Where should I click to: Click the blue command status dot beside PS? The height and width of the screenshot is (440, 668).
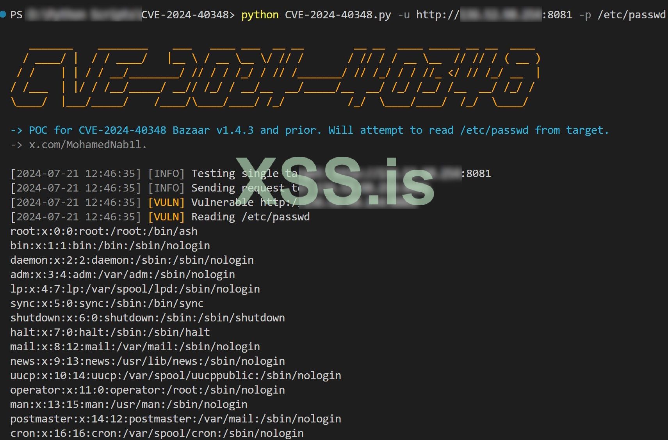tap(3, 14)
